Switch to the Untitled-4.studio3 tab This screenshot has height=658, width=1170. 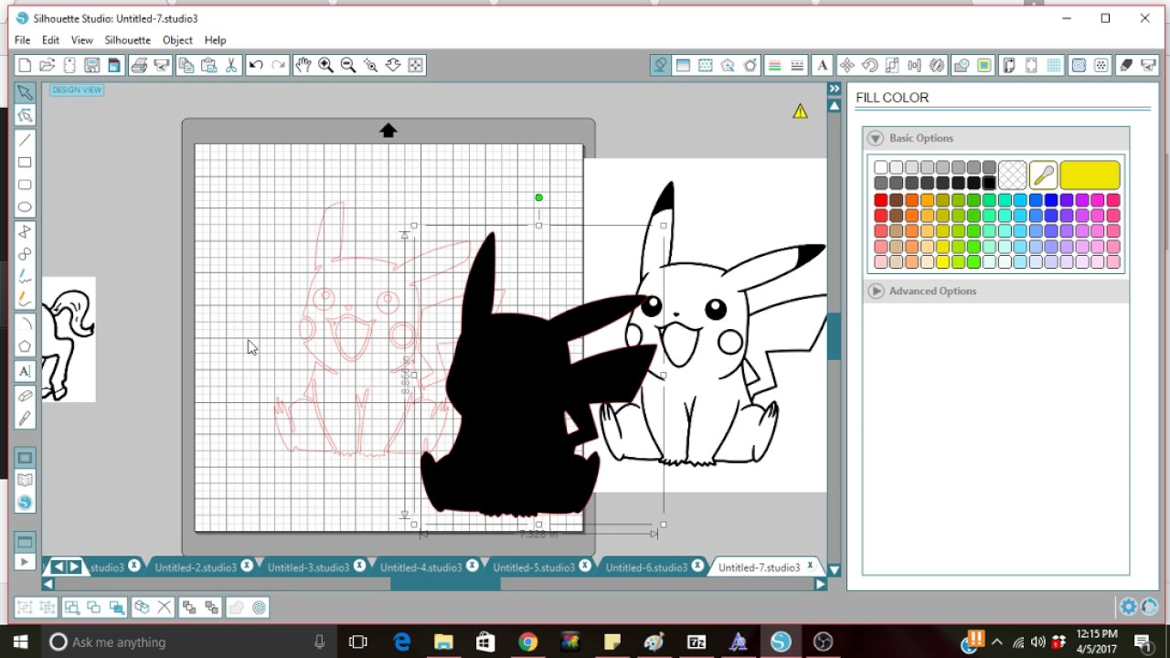420,568
